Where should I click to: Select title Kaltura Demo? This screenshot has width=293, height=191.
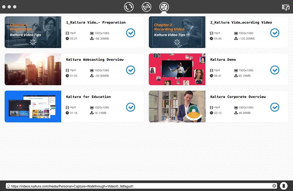click(223, 60)
